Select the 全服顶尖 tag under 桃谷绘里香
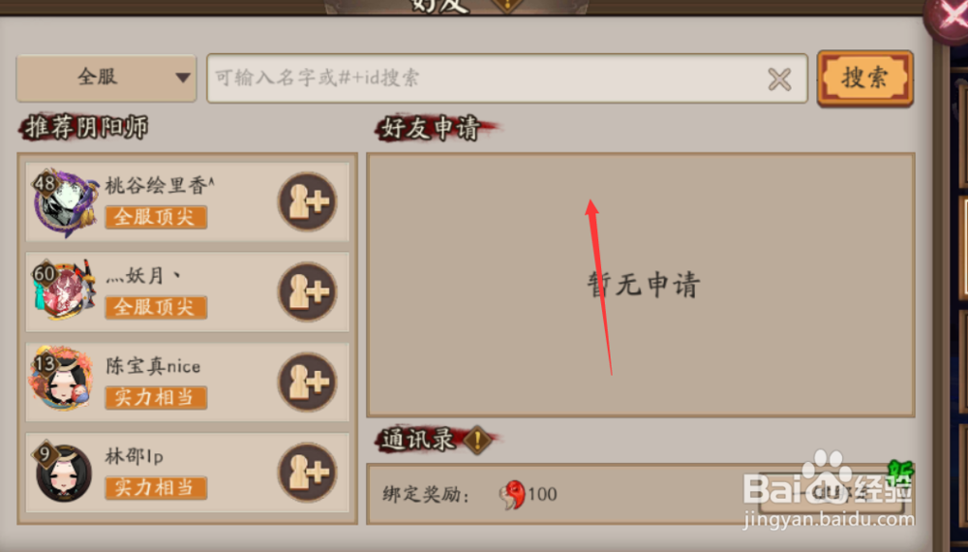 click(156, 217)
